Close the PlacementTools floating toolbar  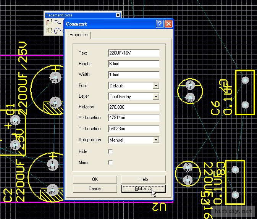coord(118,15)
